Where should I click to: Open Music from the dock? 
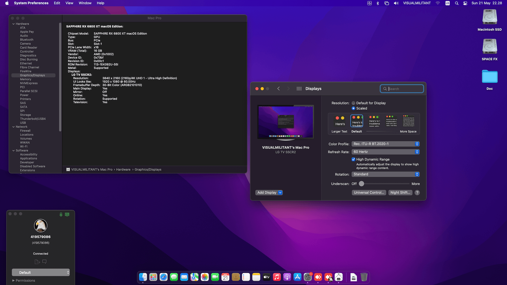pyautogui.click(x=277, y=277)
